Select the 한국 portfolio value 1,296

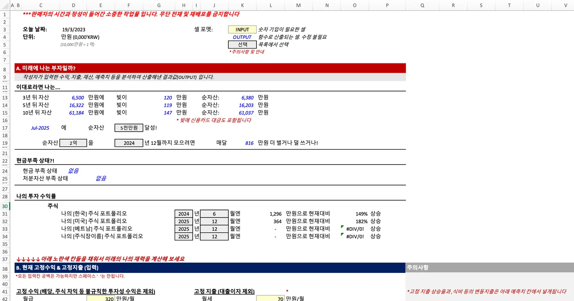click(276, 214)
